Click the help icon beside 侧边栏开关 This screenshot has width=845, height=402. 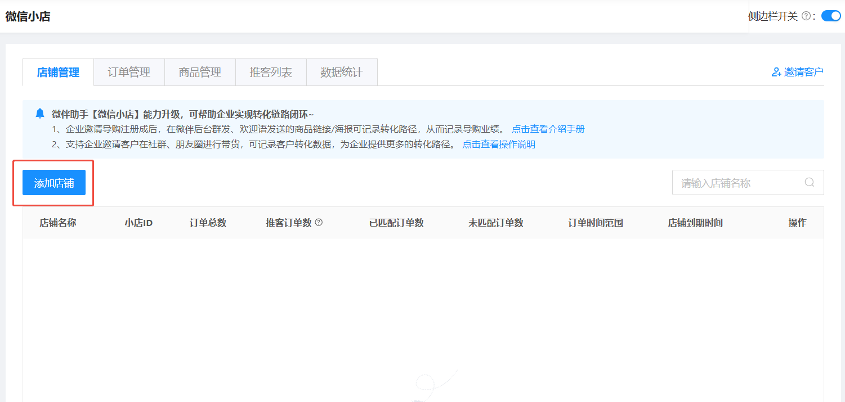pos(806,16)
